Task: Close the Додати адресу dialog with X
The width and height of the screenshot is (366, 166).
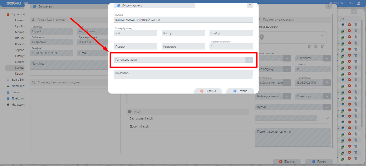Action: click(x=250, y=5)
